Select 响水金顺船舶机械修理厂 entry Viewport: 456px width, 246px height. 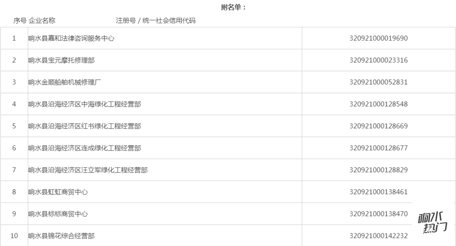(x=65, y=82)
